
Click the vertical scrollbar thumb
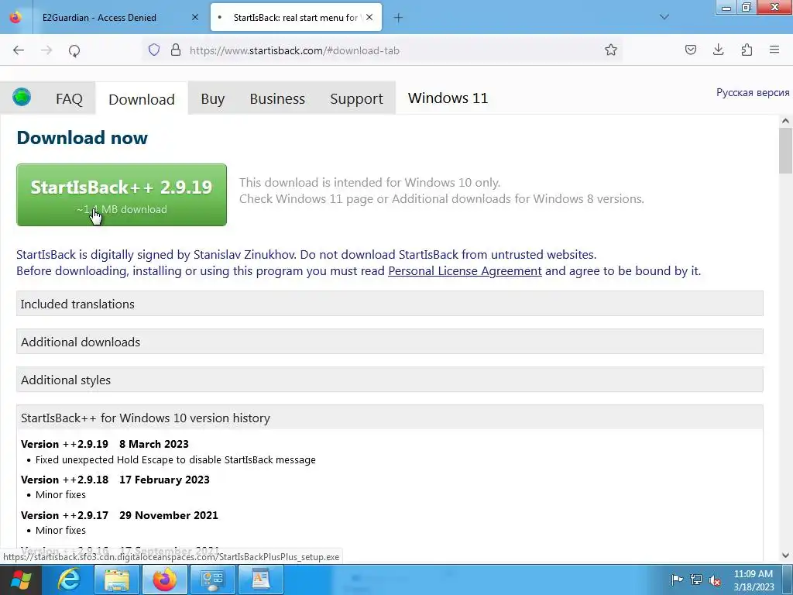click(785, 151)
